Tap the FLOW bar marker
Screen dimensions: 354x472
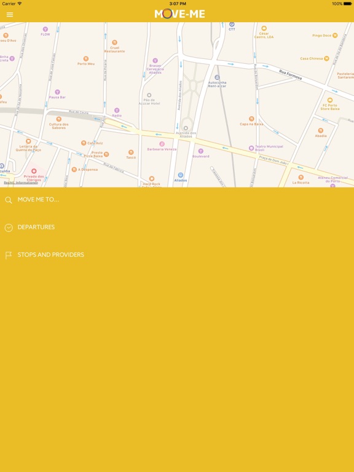(45, 29)
